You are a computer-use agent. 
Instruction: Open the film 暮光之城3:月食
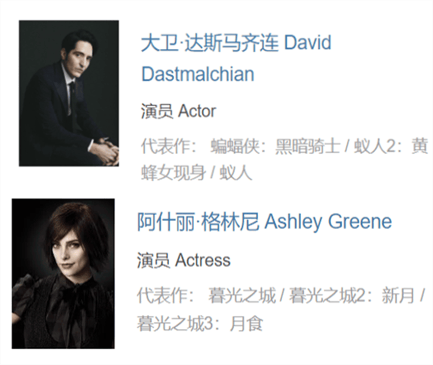point(200,323)
